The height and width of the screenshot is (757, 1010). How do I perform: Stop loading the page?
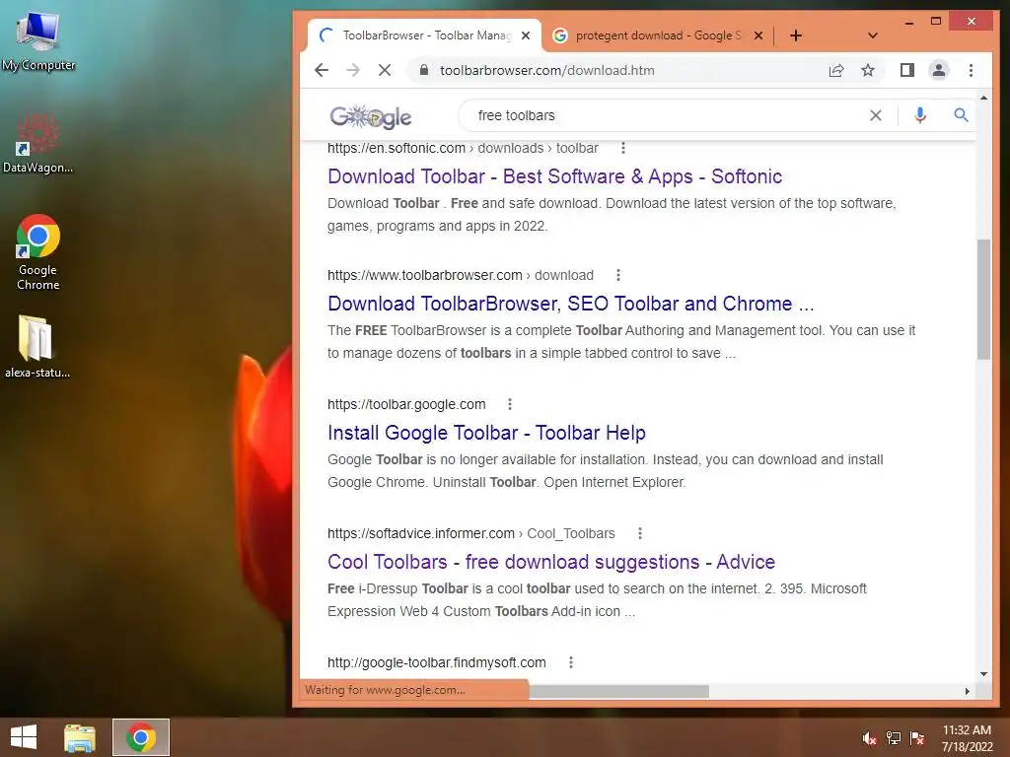(x=385, y=70)
